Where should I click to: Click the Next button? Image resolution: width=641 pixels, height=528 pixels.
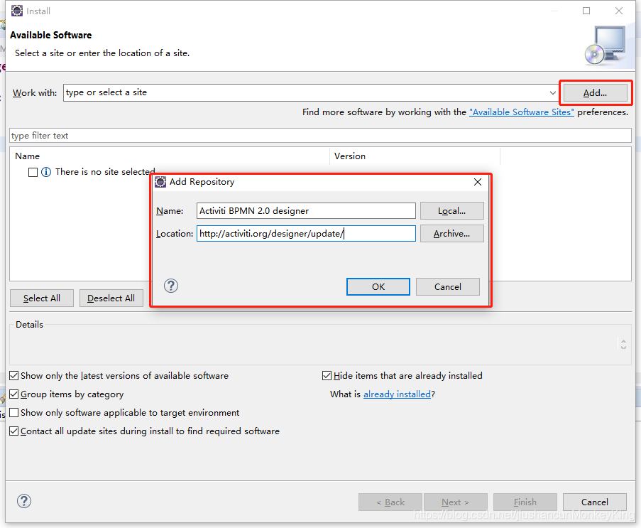coord(456,502)
